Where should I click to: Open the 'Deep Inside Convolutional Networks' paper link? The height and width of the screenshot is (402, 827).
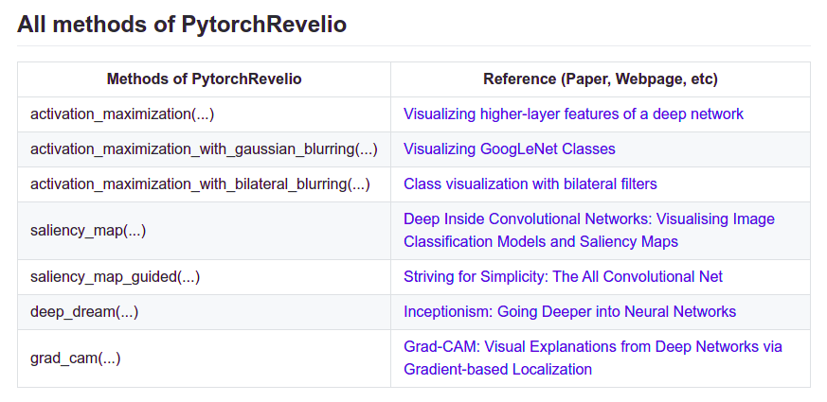point(588,219)
